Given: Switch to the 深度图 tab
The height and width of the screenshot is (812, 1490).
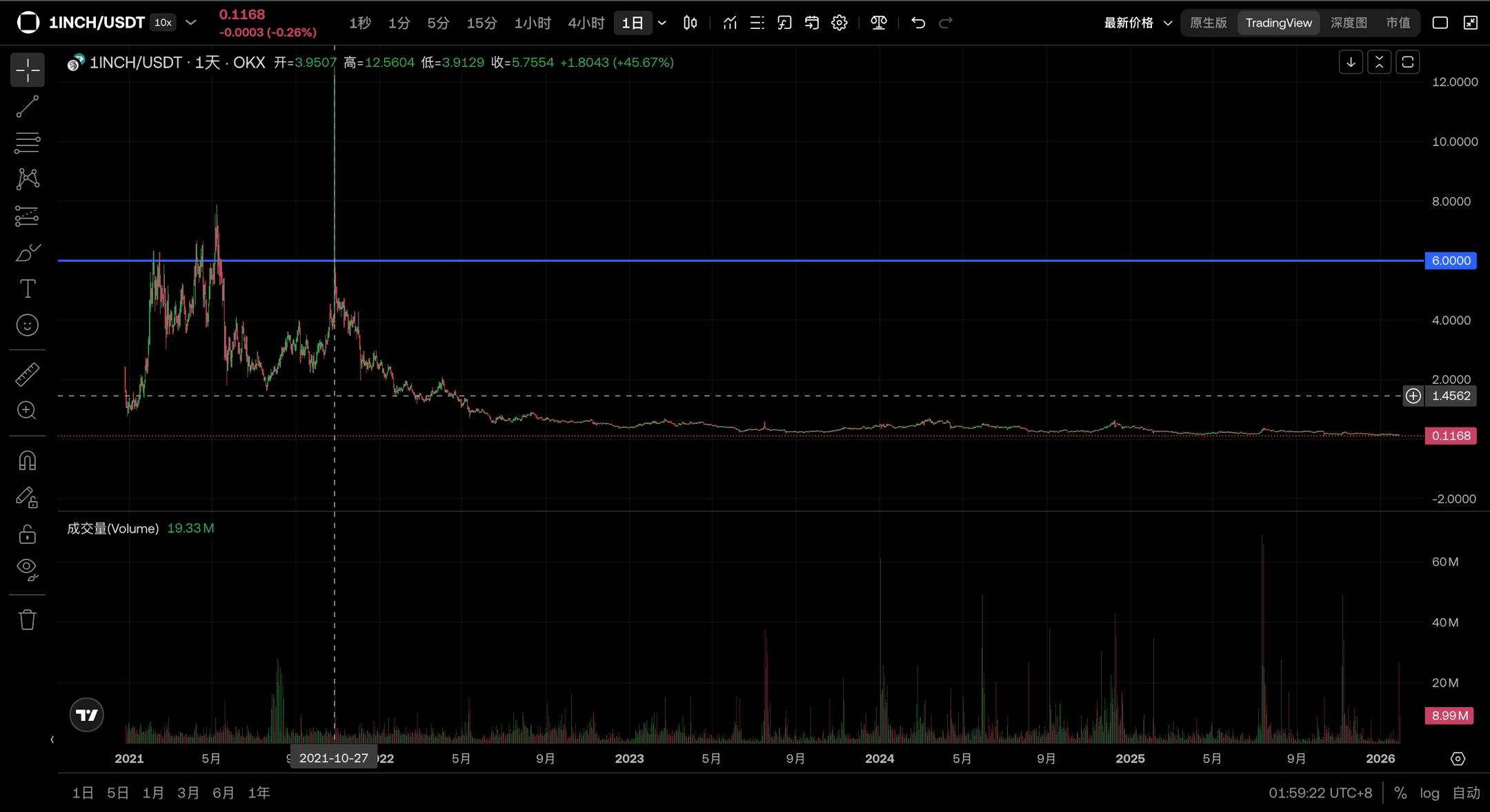Looking at the screenshot, I should point(1348,23).
